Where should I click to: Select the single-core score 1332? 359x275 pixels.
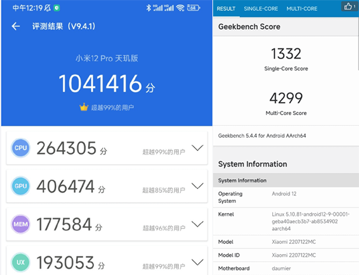pyautogui.click(x=286, y=54)
